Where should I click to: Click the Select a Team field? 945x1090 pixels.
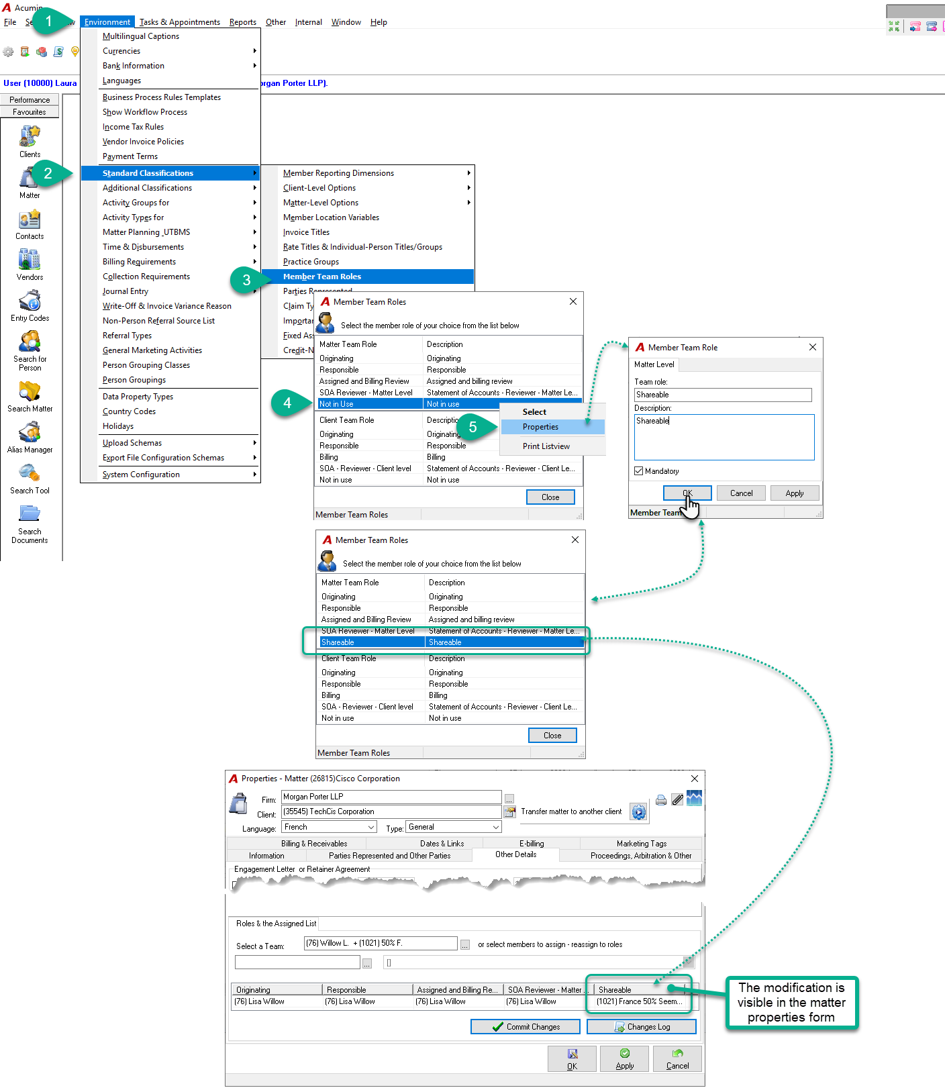pos(381,944)
